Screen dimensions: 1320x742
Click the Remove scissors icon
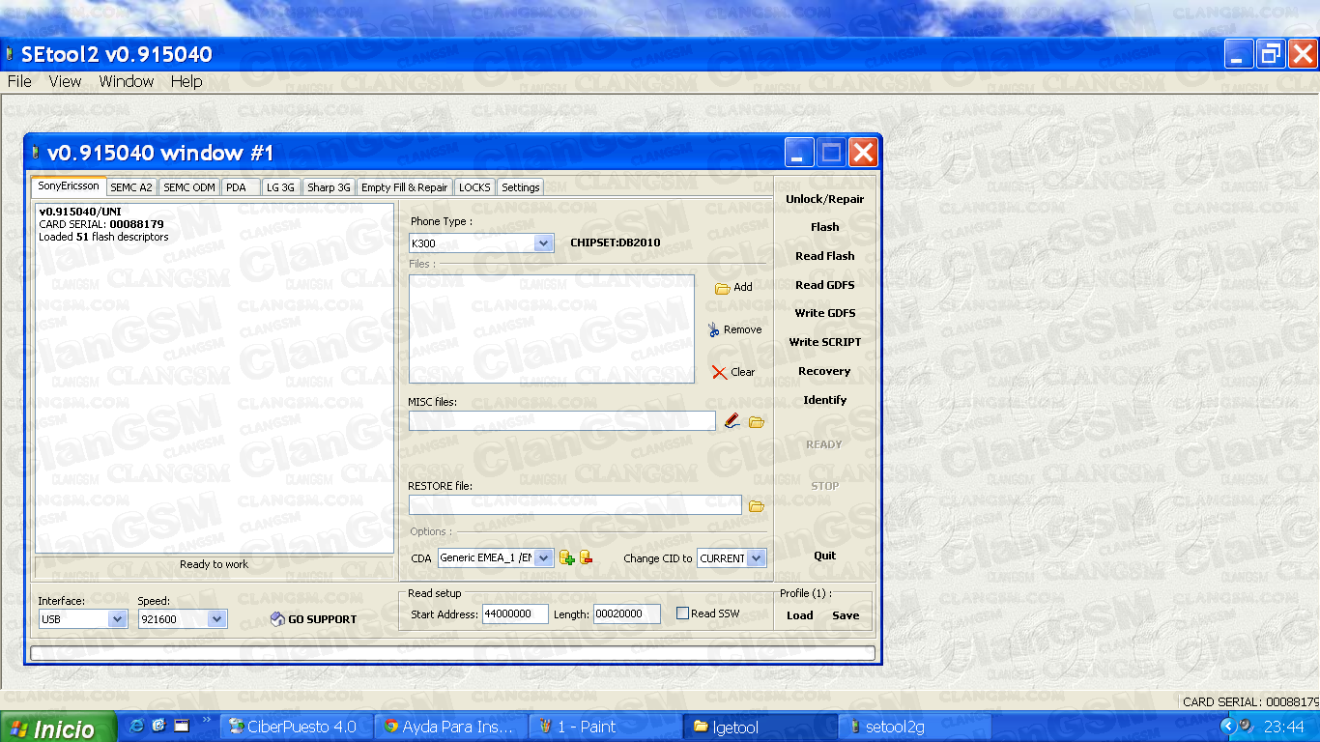coord(716,329)
